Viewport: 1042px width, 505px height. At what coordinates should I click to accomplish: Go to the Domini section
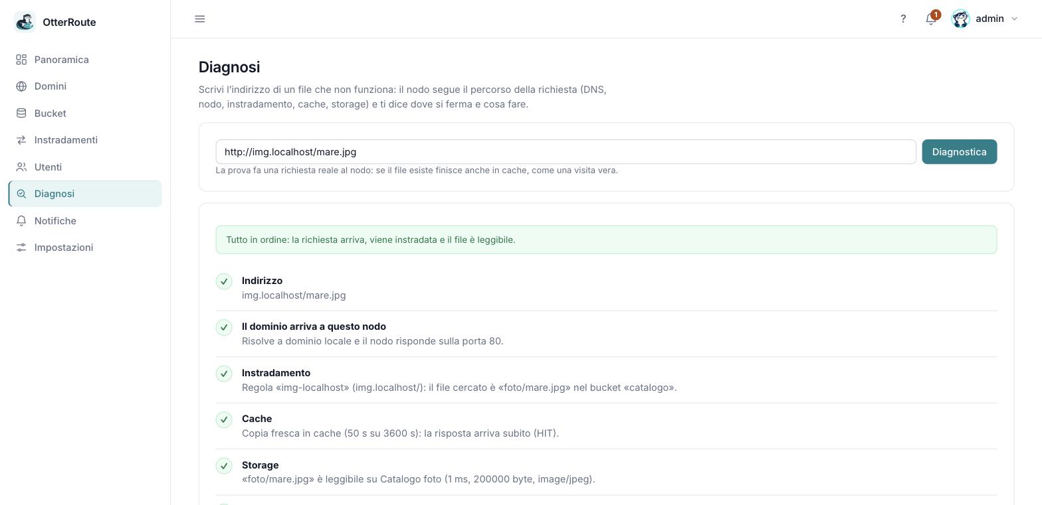click(85, 86)
